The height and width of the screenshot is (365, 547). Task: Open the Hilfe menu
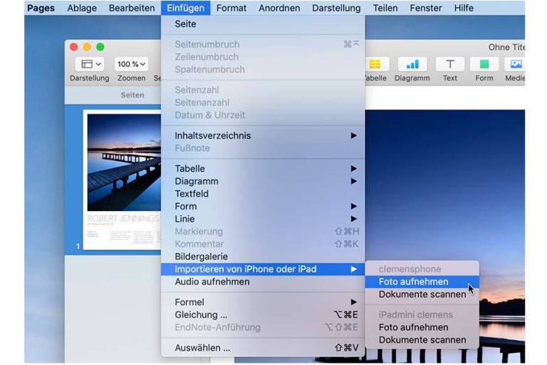coord(464,8)
